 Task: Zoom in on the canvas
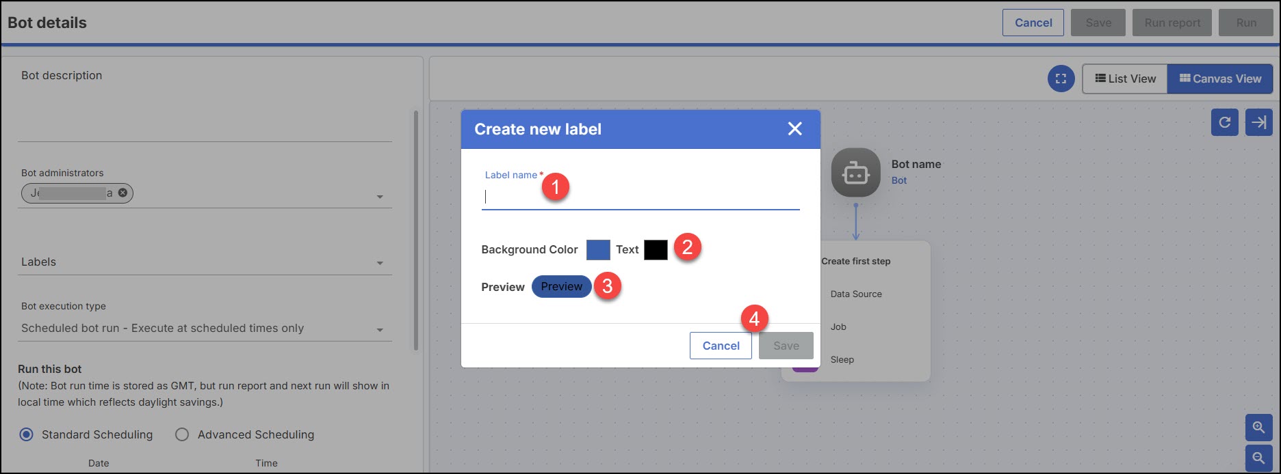(1258, 428)
